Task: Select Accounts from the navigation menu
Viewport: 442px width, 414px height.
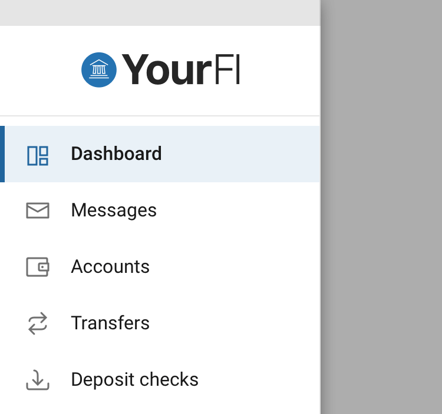Action: click(x=110, y=267)
